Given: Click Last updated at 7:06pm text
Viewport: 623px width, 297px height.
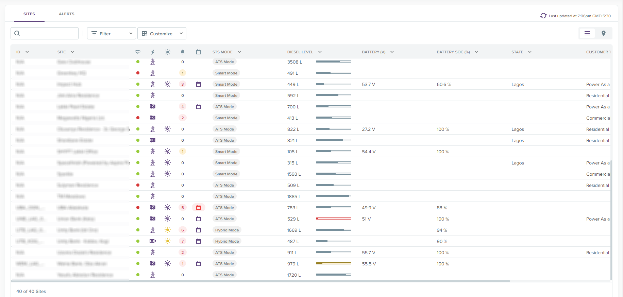Looking at the screenshot, I should (x=580, y=16).
